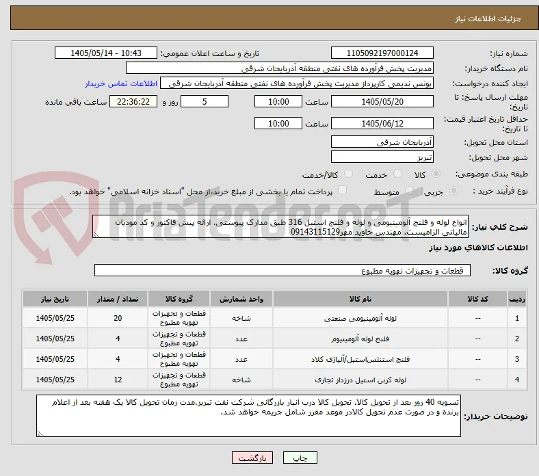
Task: Select the کالا/خدمت radio button
Action: pos(349,174)
